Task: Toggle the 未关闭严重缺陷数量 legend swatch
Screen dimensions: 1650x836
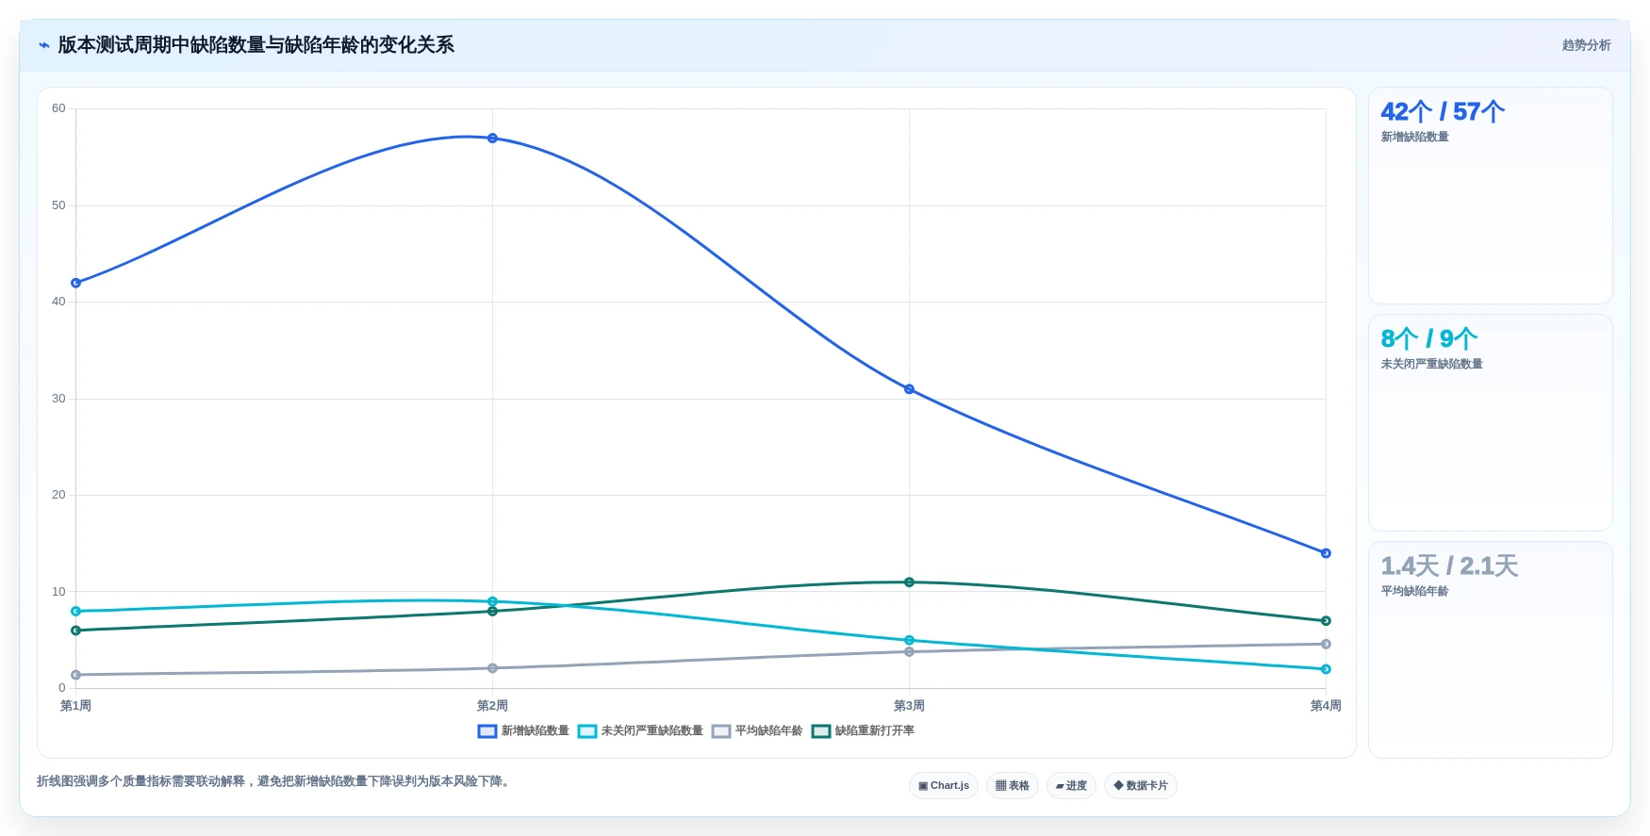Action: tap(586, 731)
